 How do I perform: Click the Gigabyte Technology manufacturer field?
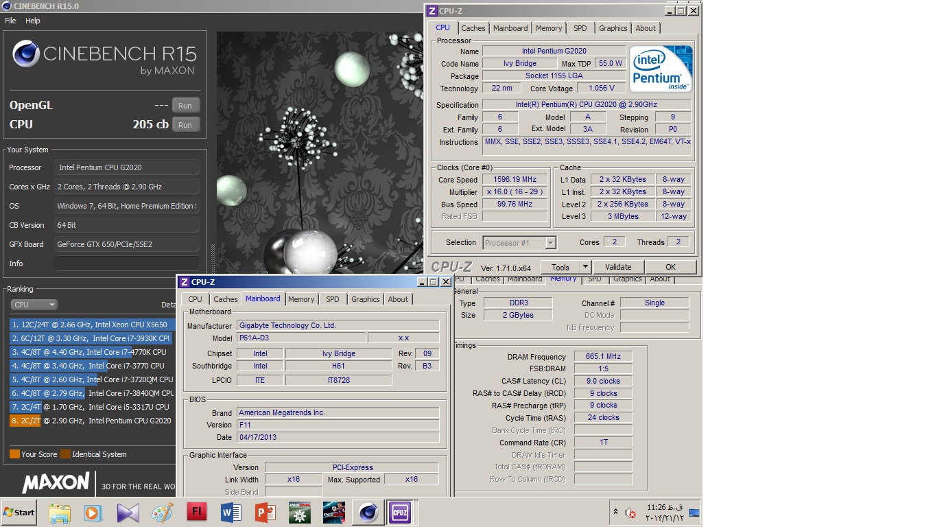pos(338,325)
